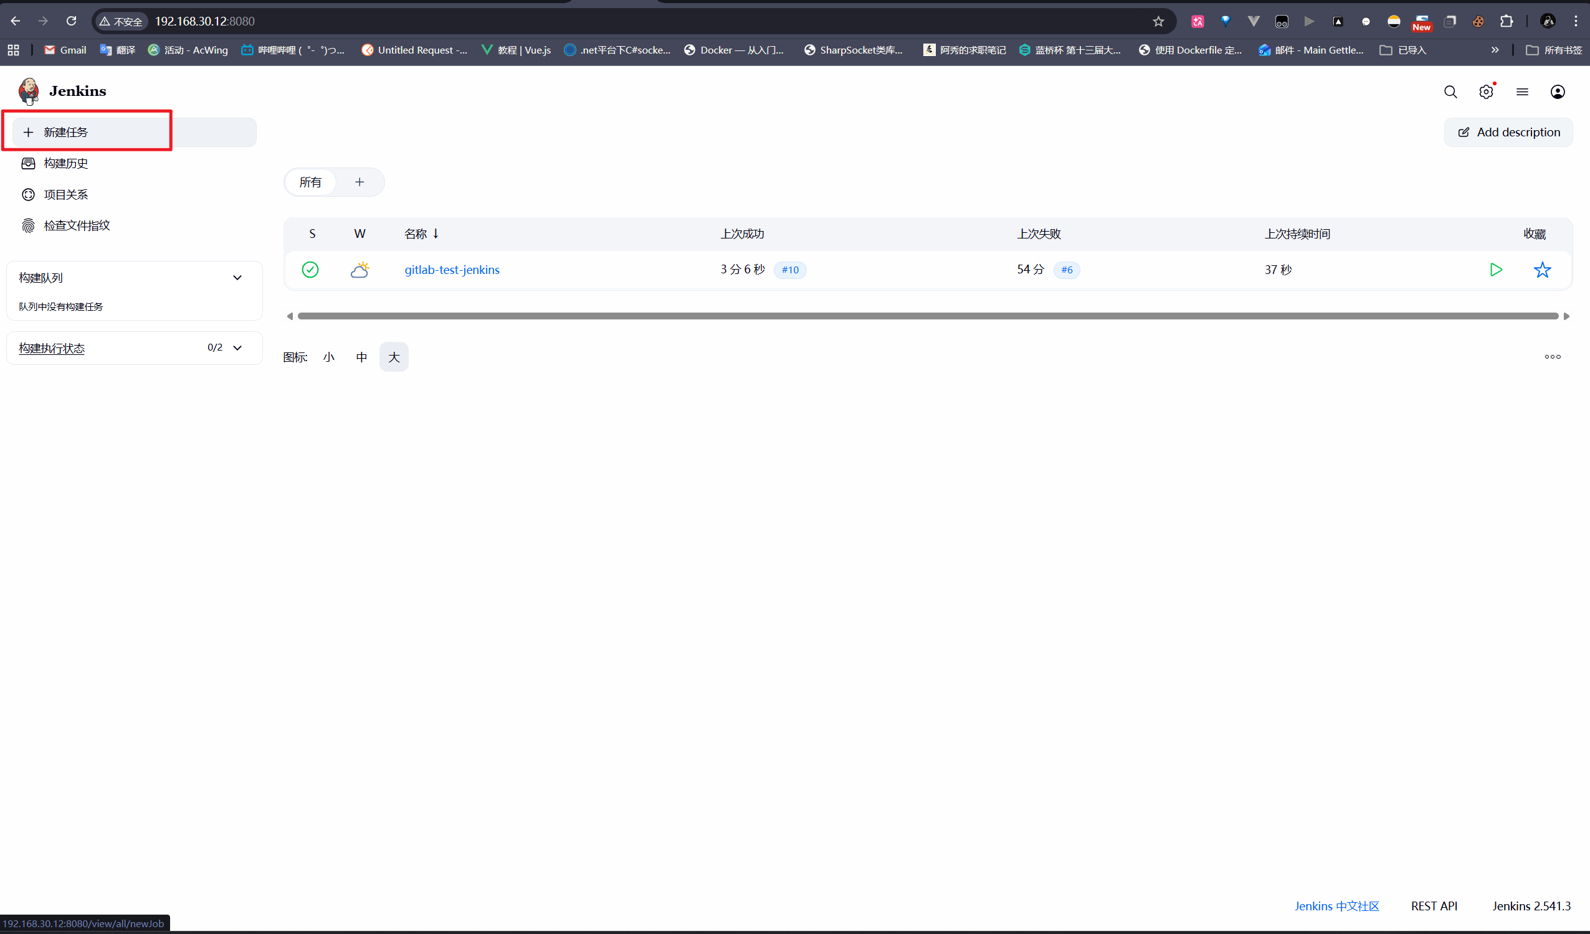Image resolution: width=1590 pixels, height=934 pixels.
Task: Click the user account avatar icon
Action: pos(1557,92)
